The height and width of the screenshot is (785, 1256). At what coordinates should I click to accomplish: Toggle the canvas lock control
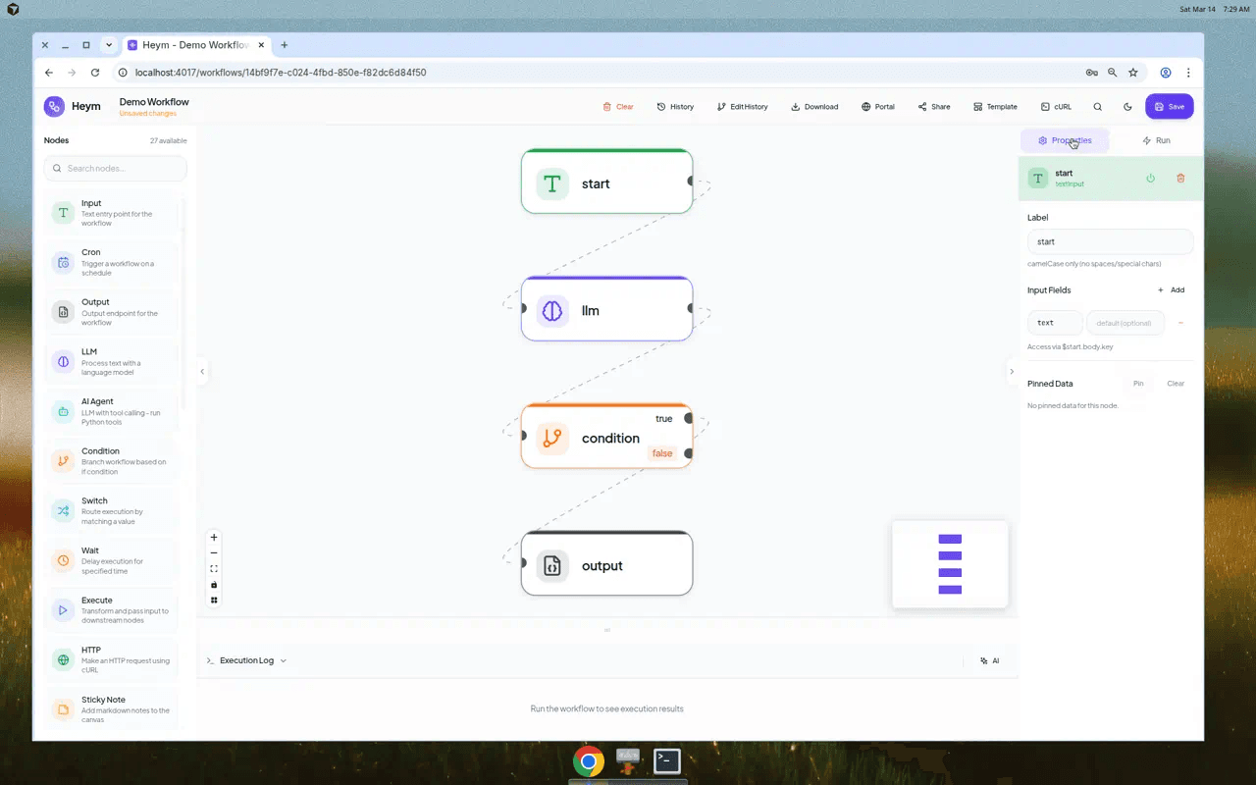[214, 584]
